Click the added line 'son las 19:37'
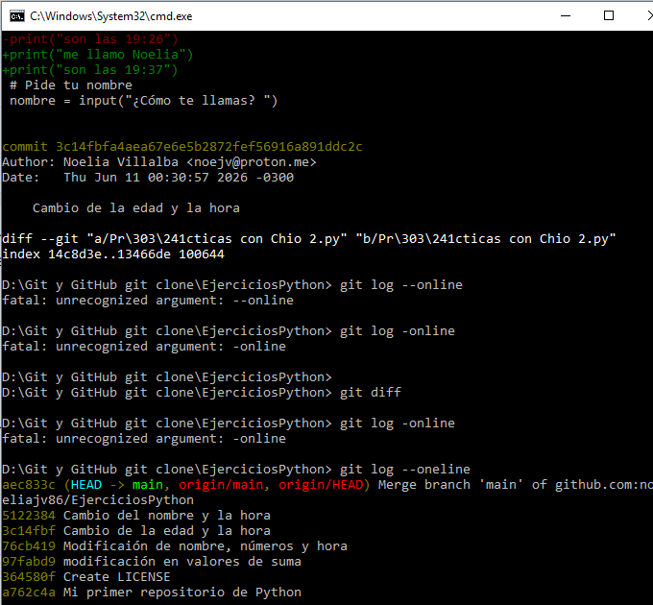 [90, 70]
